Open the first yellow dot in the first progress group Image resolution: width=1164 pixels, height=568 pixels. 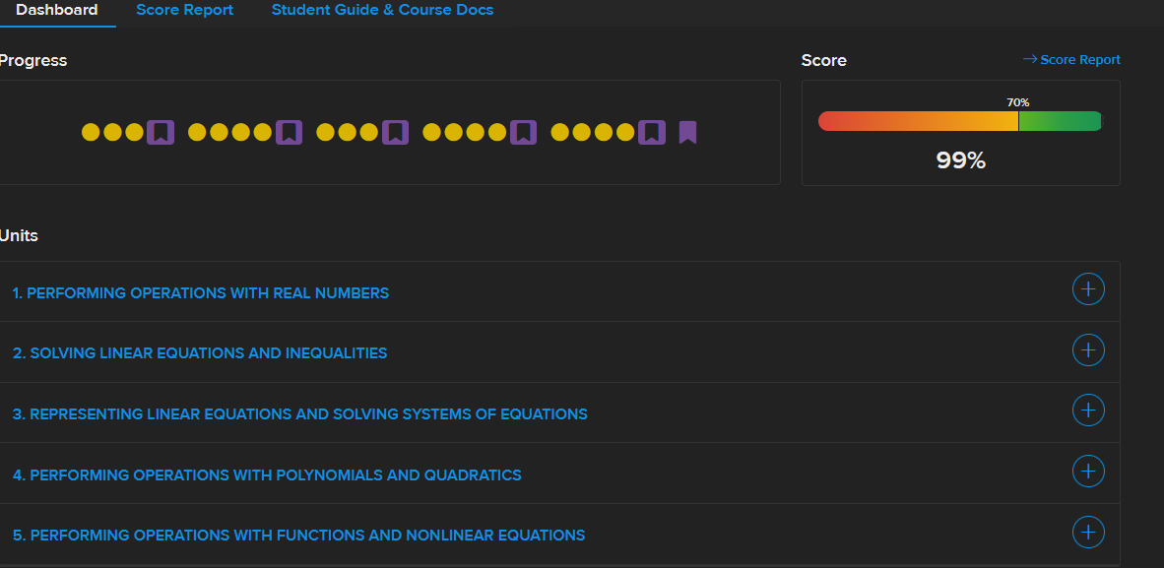click(91, 132)
